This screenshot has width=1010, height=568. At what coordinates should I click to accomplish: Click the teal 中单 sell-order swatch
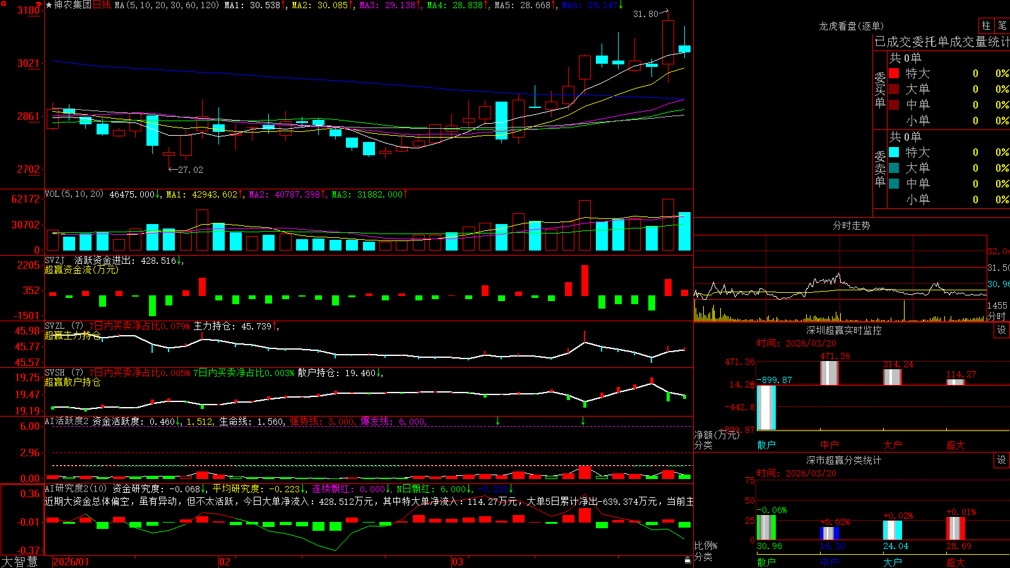[894, 184]
